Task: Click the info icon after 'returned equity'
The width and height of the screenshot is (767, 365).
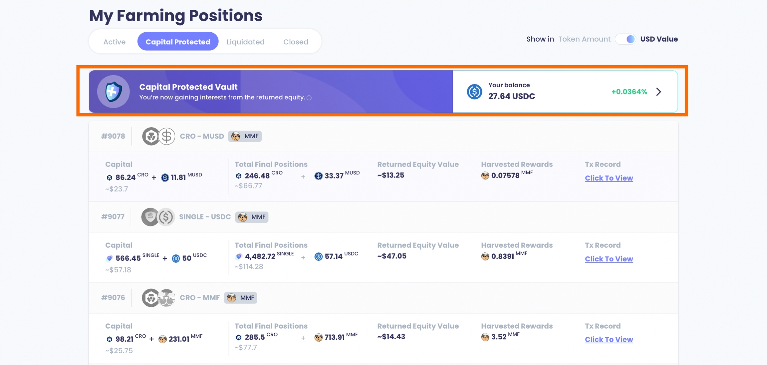Action: (309, 98)
